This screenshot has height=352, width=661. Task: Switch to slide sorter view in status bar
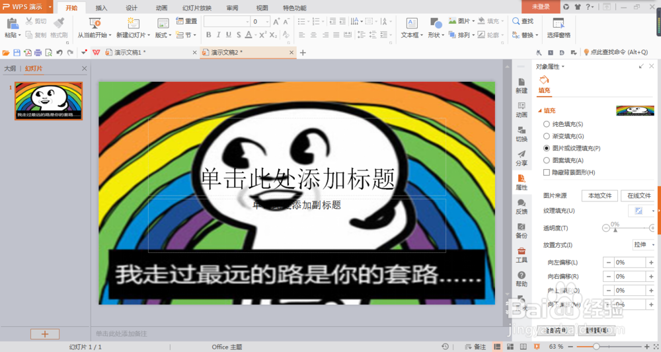(510, 347)
